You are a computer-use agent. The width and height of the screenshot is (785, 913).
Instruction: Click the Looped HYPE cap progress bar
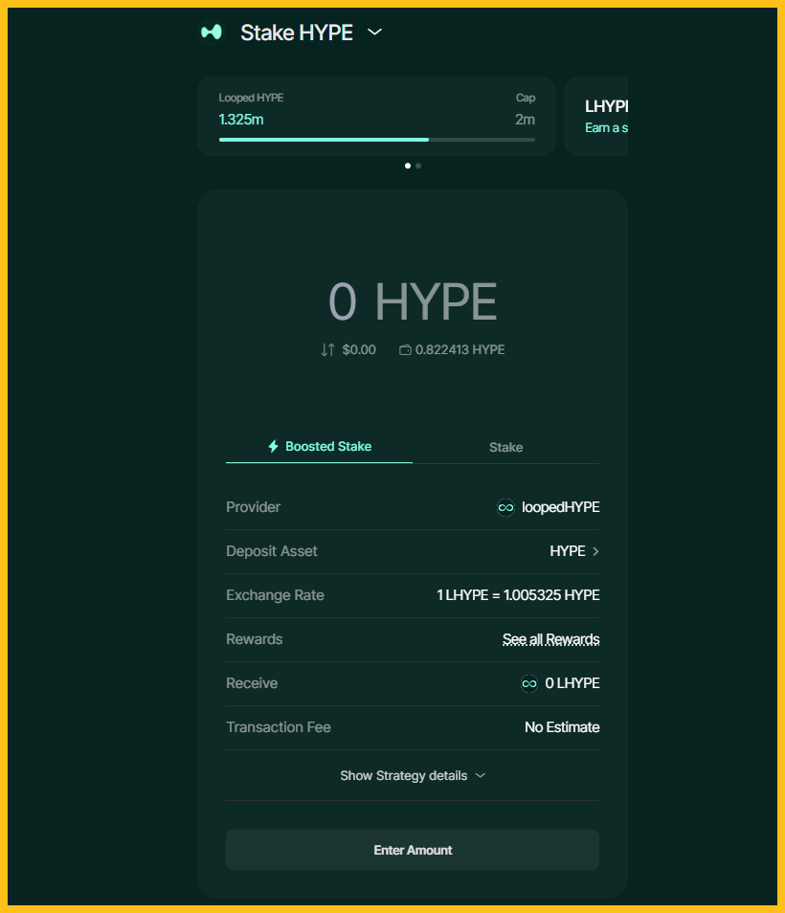click(x=376, y=138)
